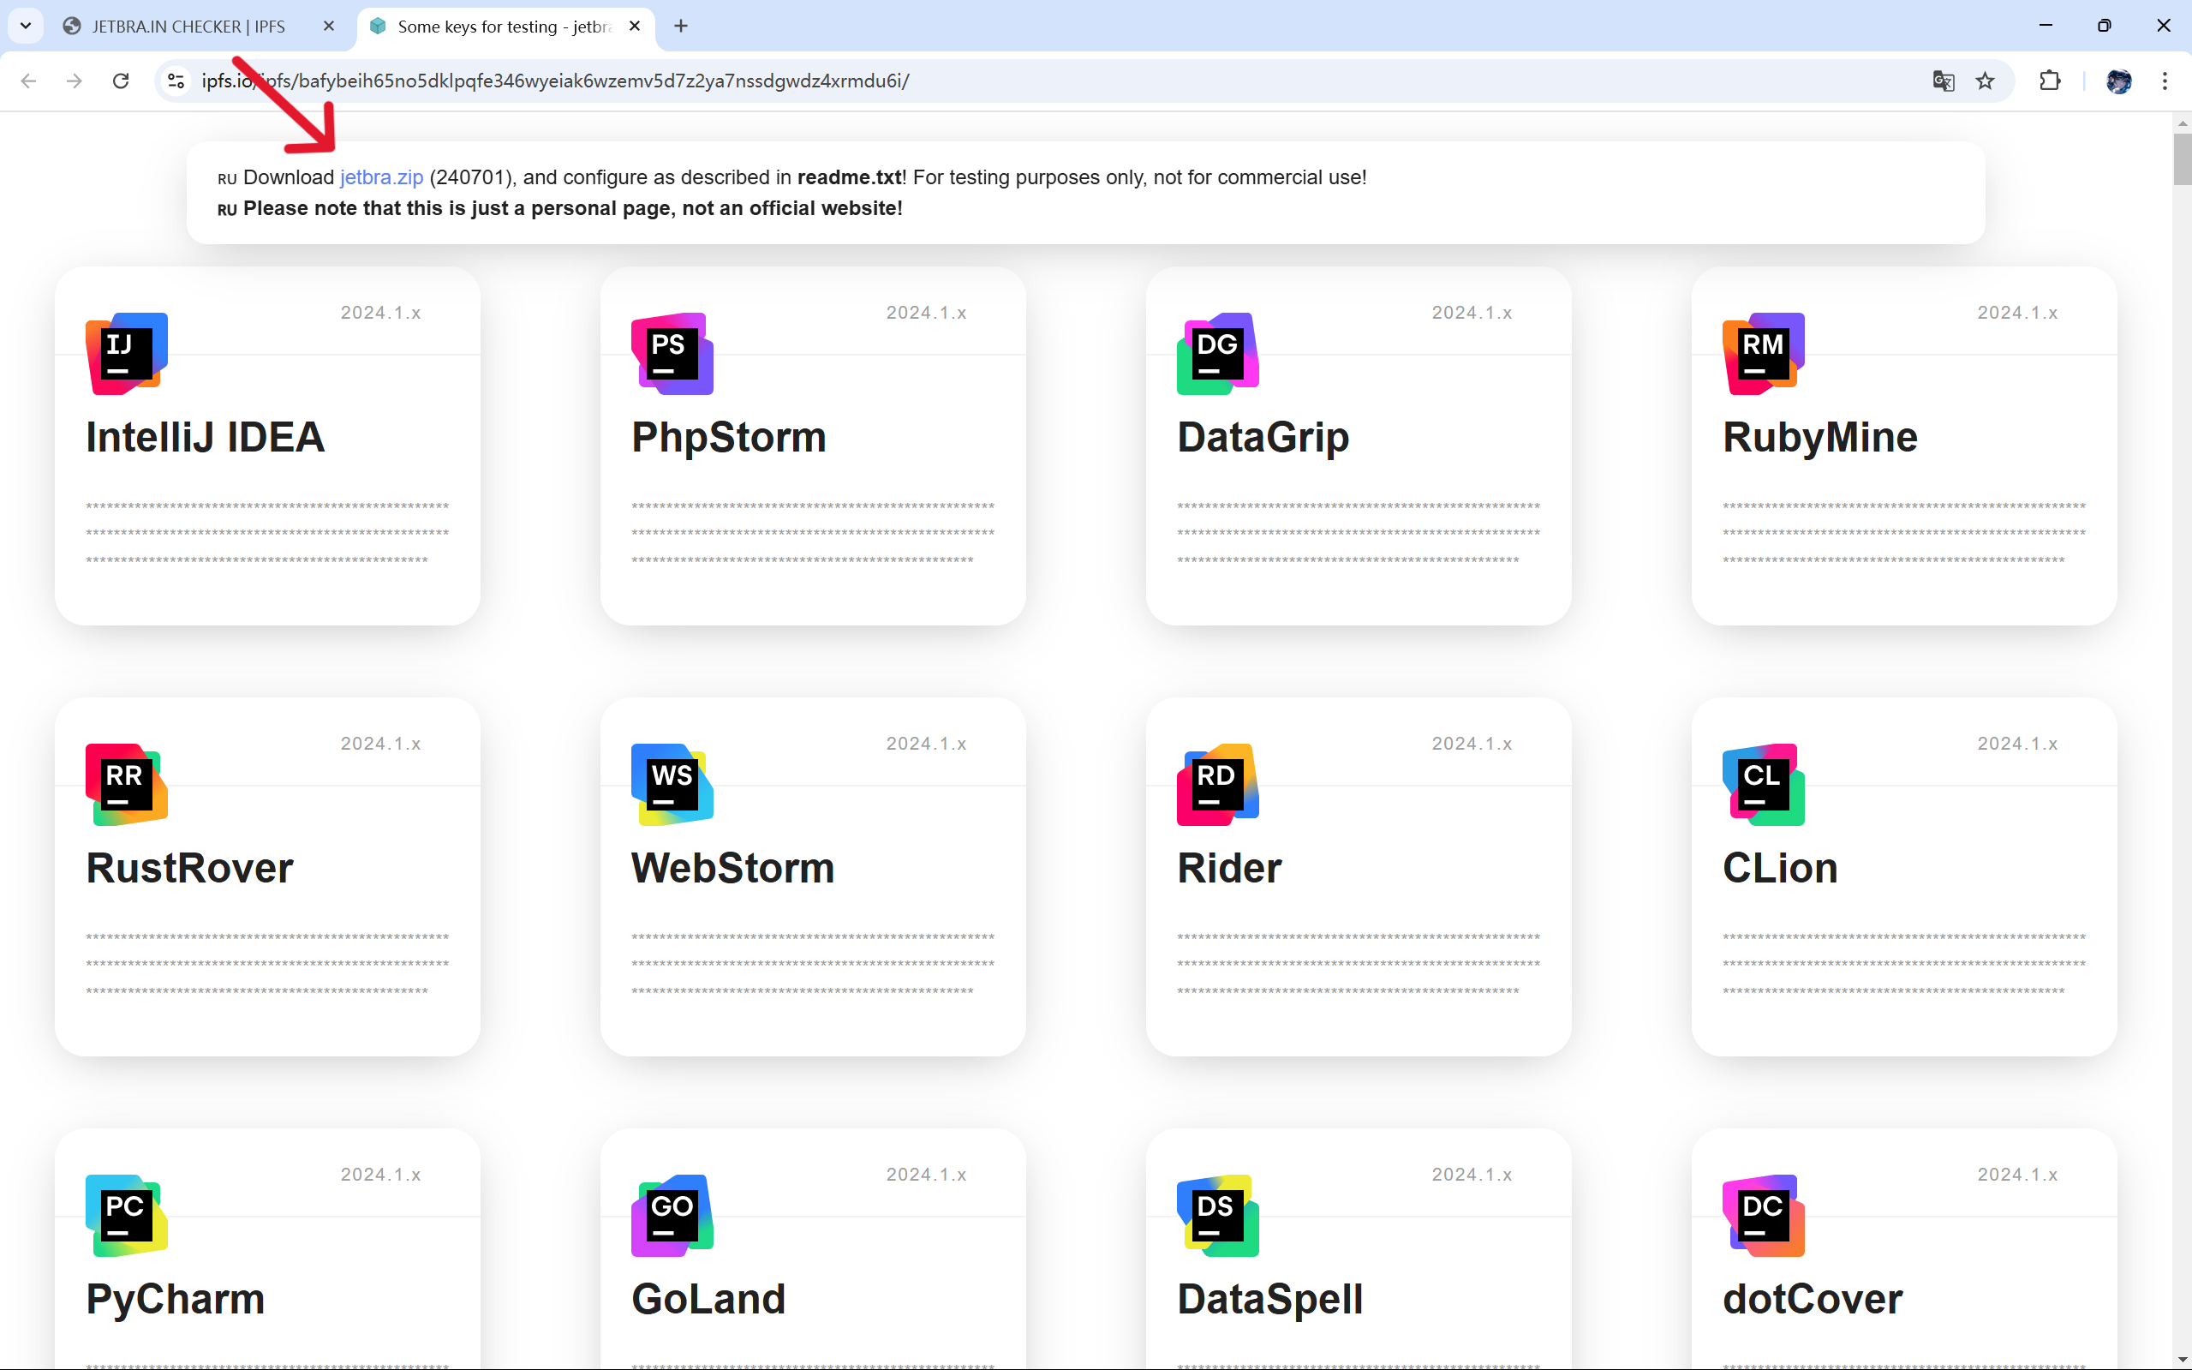Click the DataSpell card title
Image resolution: width=2192 pixels, height=1370 pixels.
pos(1270,1300)
